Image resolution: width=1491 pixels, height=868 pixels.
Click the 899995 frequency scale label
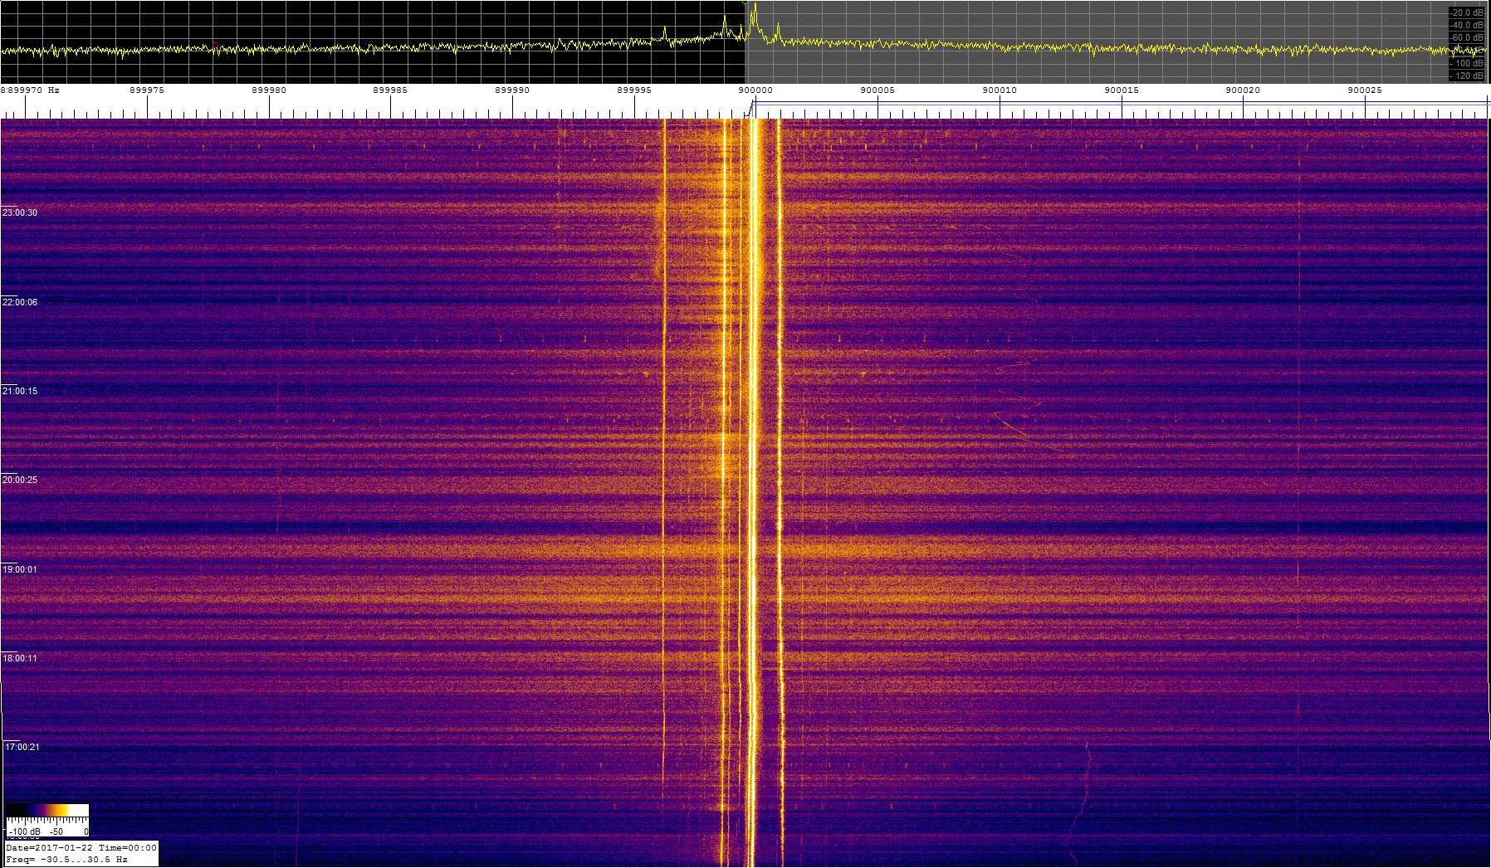(634, 90)
